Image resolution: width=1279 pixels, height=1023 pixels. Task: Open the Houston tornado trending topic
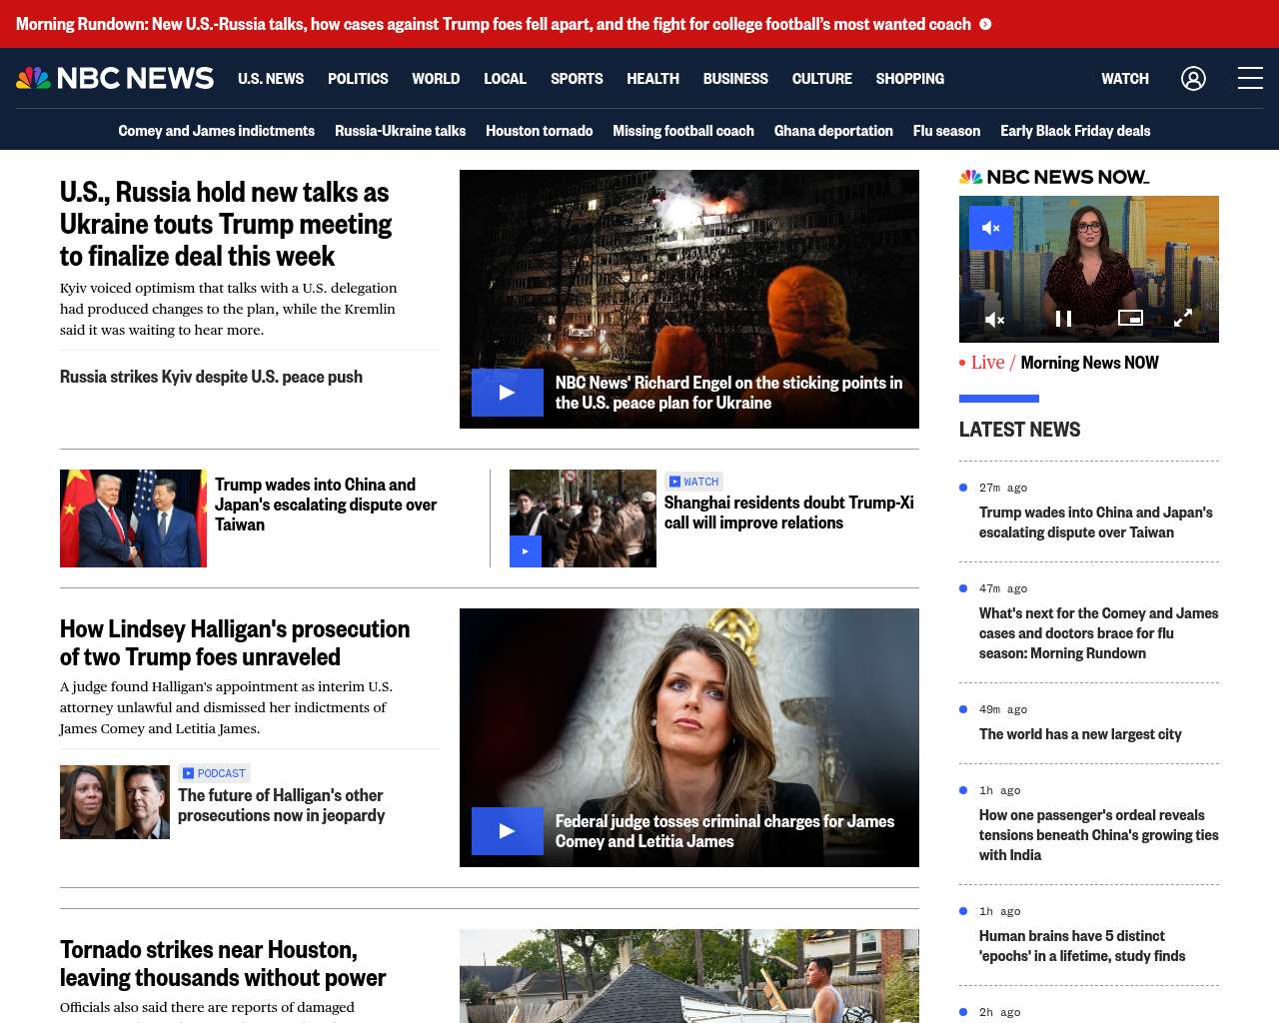pos(539,131)
